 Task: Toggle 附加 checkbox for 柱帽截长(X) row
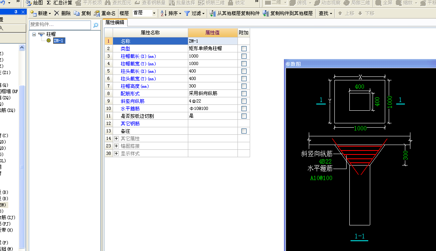coord(244,56)
